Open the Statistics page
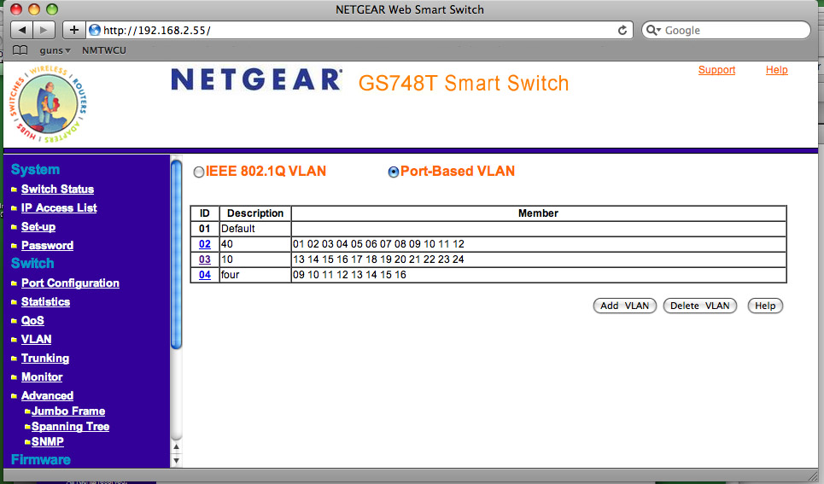This screenshot has height=484, width=824. [x=45, y=302]
